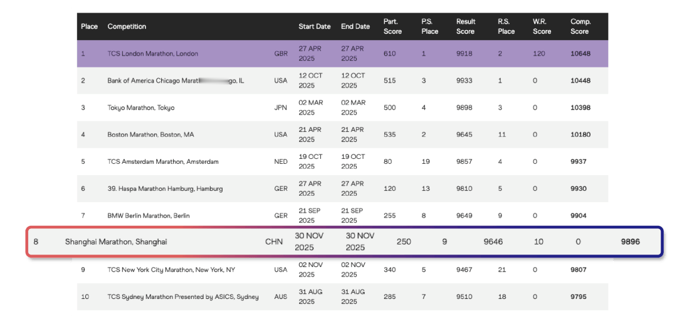Viewport: 677px width, 334px height.
Task: Click the P.S. Place column header
Action: [429, 27]
